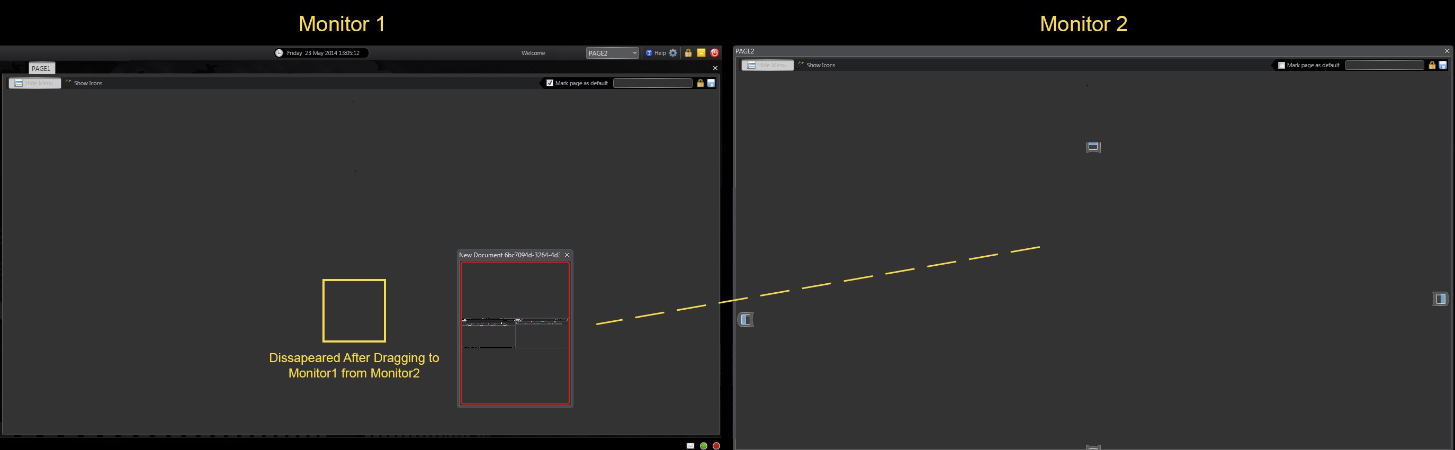Click the top docking indicator in PAGE2
1455x450 pixels.
(1093, 147)
